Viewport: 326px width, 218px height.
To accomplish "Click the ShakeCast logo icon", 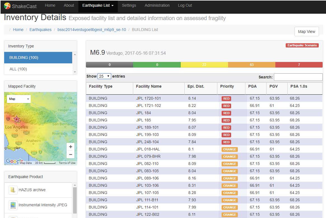I will point(8,6).
